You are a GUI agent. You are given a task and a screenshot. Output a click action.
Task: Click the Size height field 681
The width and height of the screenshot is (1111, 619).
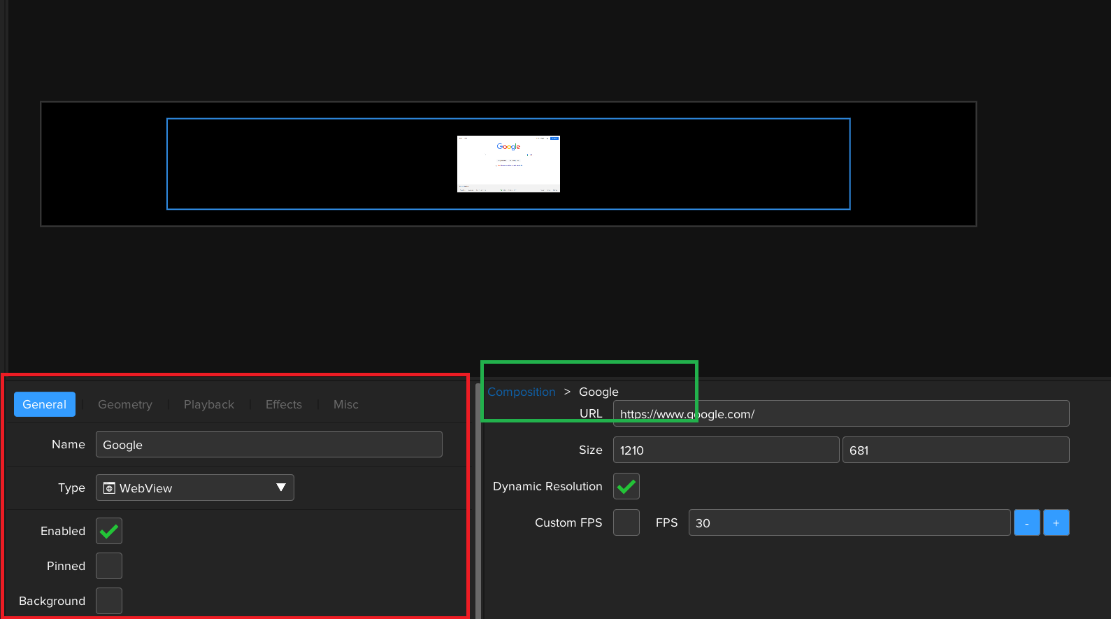(955, 450)
